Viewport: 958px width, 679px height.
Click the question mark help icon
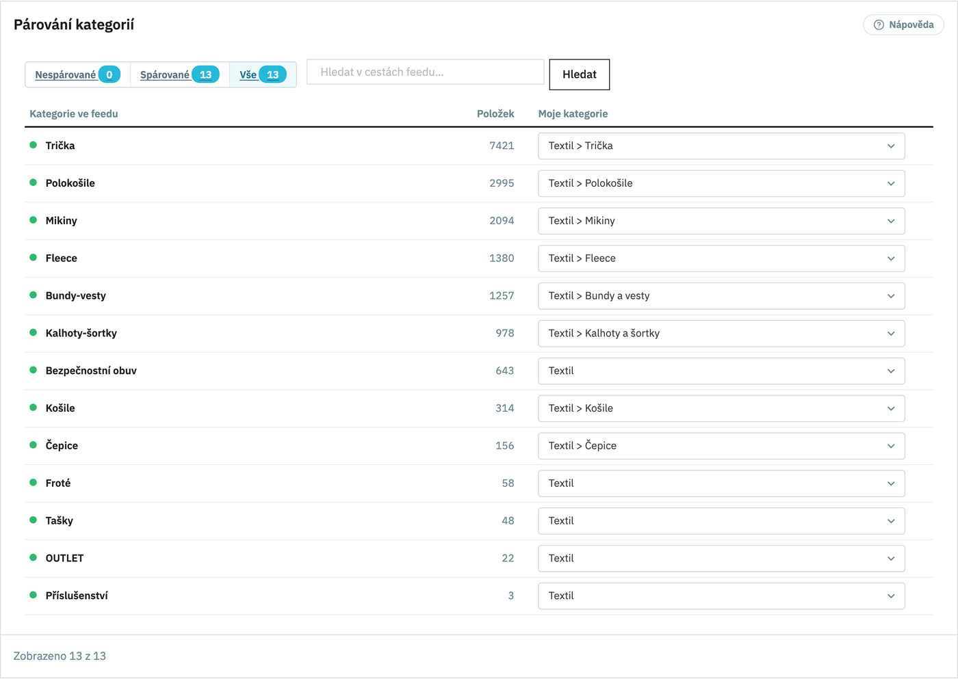pos(879,25)
